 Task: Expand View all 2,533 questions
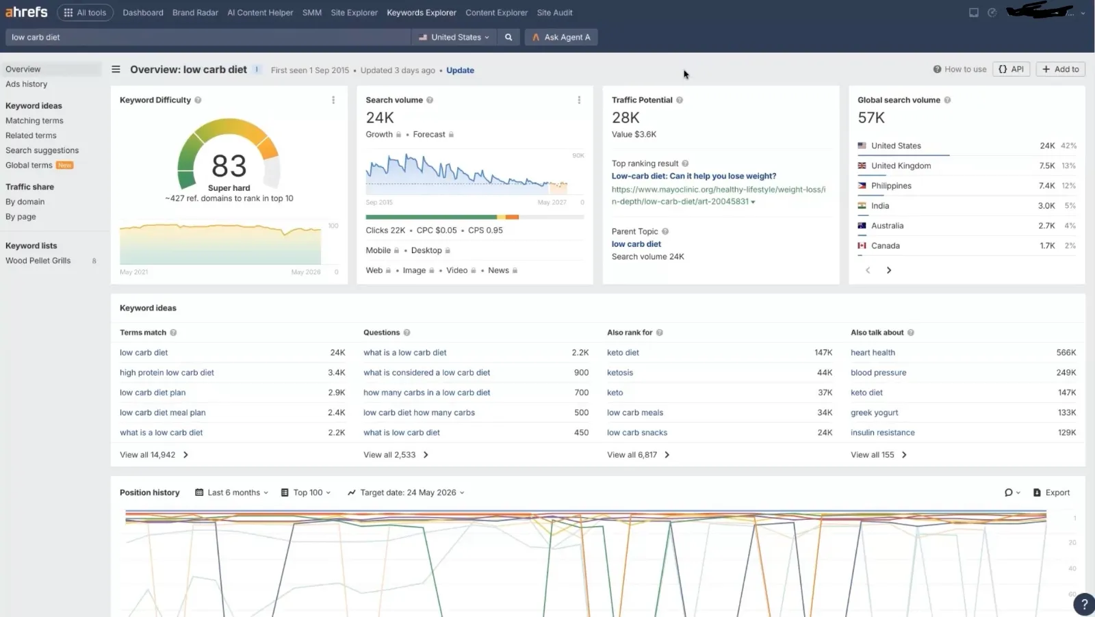[x=396, y=455]
